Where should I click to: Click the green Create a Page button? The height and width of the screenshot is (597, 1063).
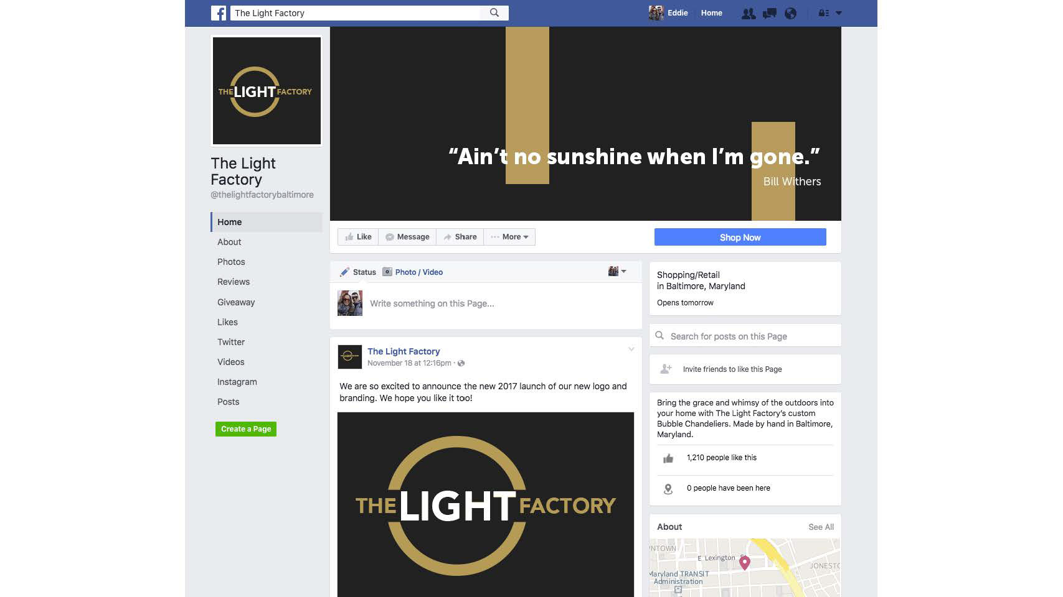coord(246,429)
